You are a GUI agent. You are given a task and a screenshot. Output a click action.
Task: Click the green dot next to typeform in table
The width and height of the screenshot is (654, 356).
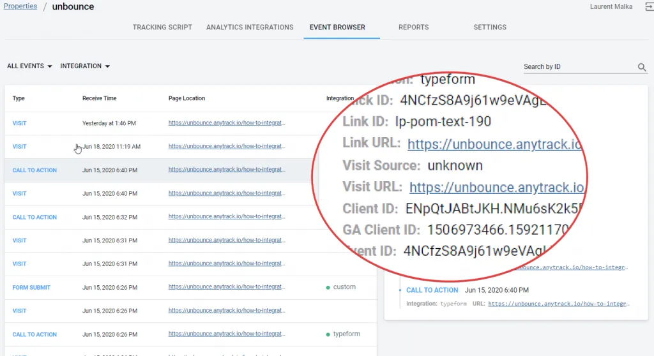point(328,334)
